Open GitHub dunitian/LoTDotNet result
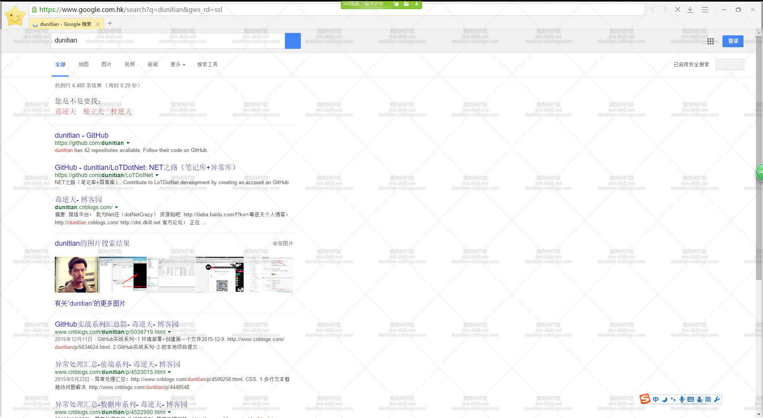This screenshot has height=418, width=763. tap(145, 168)
